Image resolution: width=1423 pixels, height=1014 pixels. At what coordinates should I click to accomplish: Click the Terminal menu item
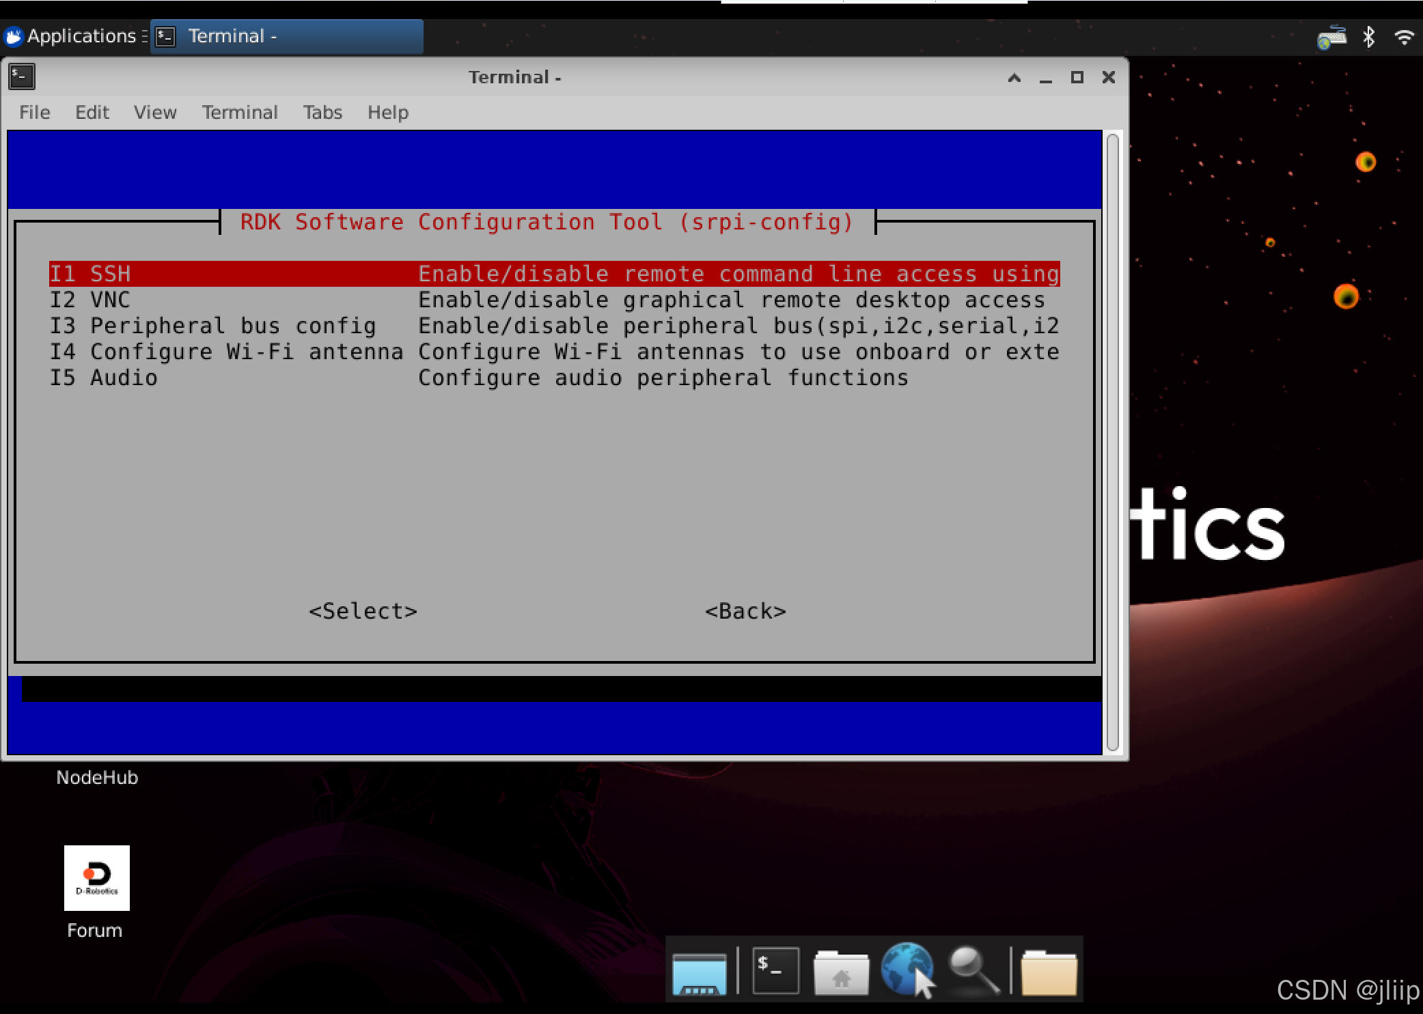tap(239, 112)
